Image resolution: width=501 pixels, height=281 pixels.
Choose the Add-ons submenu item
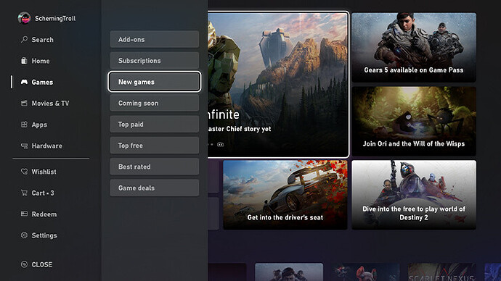155,39
